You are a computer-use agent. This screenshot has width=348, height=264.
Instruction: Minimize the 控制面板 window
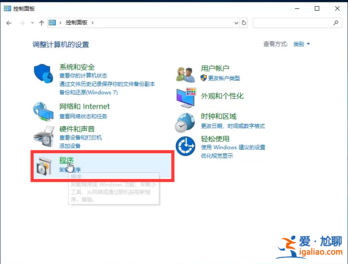pyautogui.click(x=297, y=8)
